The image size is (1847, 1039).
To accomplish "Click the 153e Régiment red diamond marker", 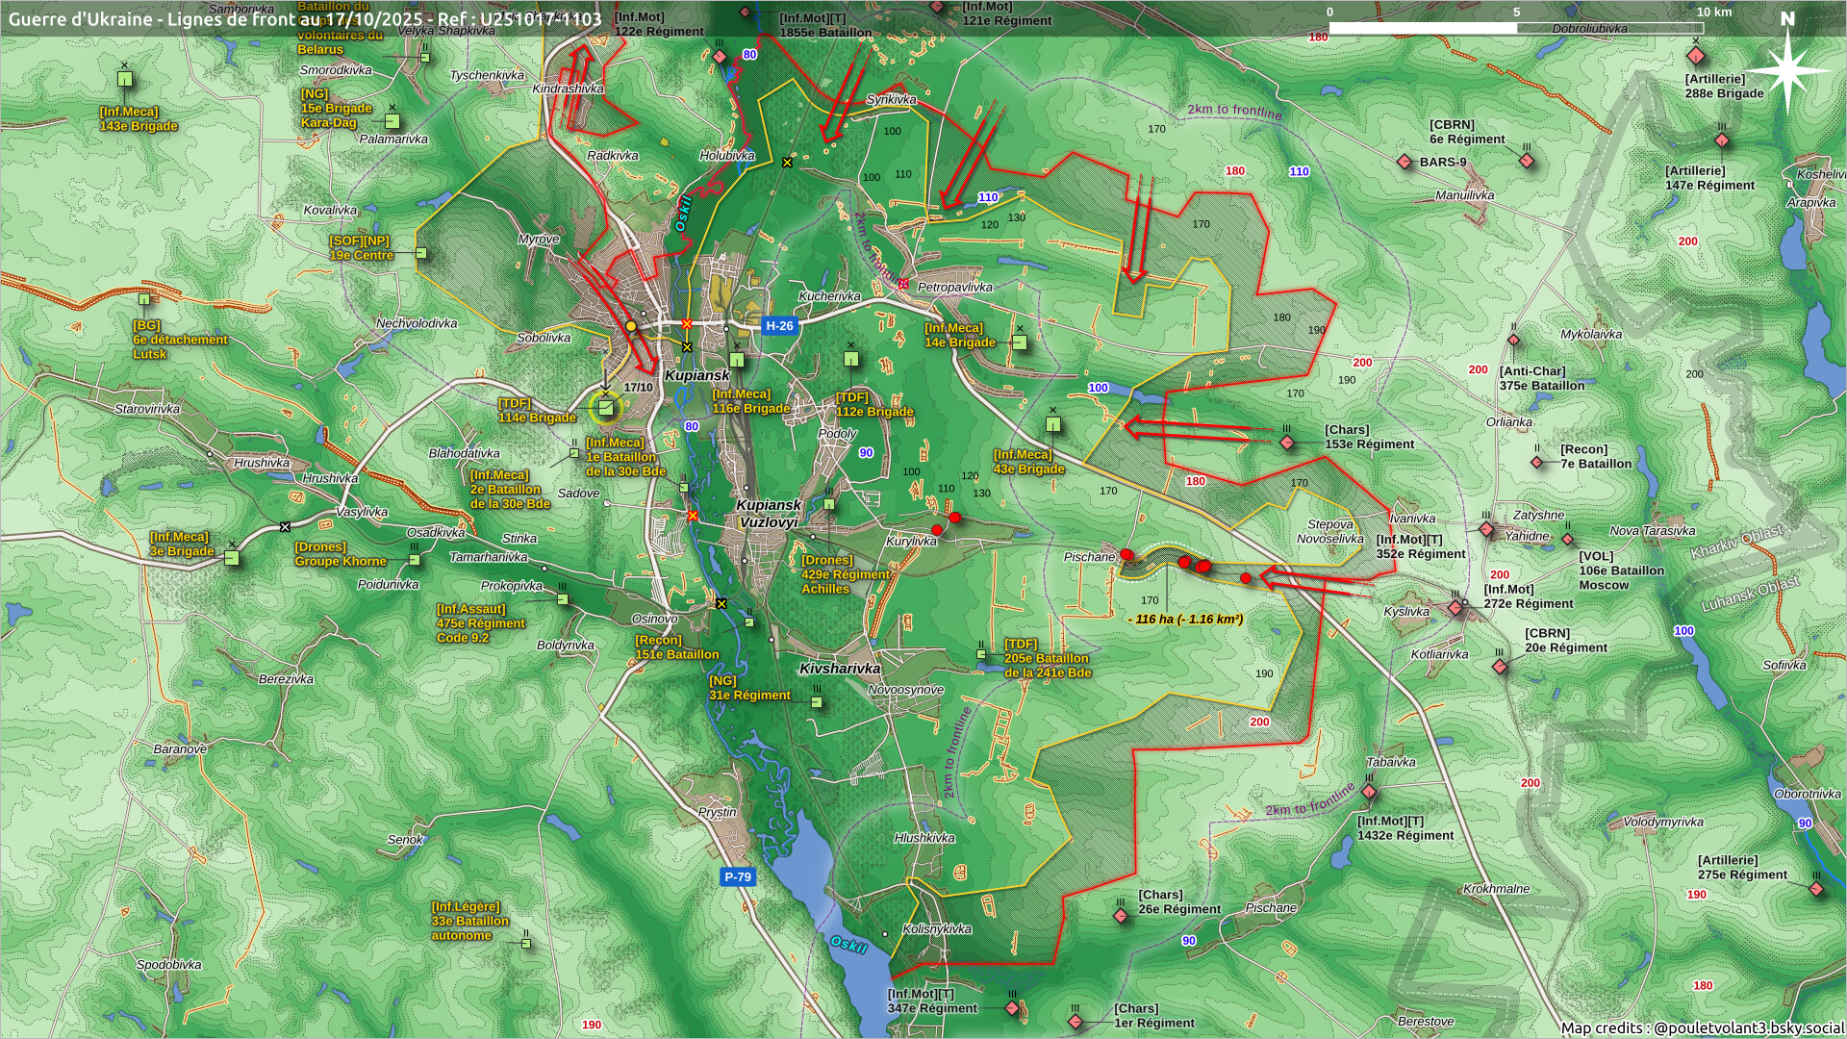I will click(1287, 443).
